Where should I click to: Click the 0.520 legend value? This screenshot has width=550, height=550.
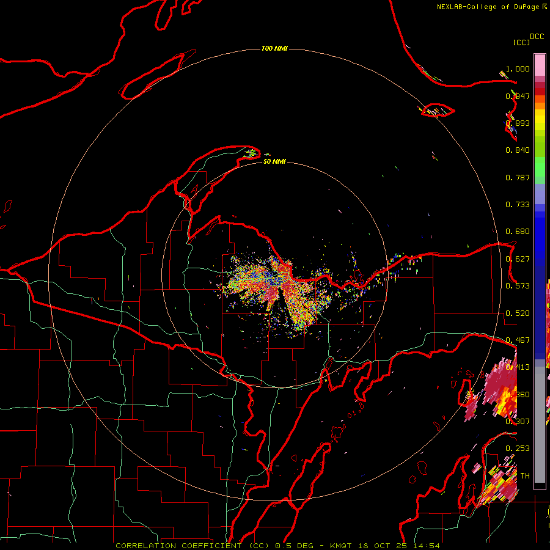pos(518,313)
